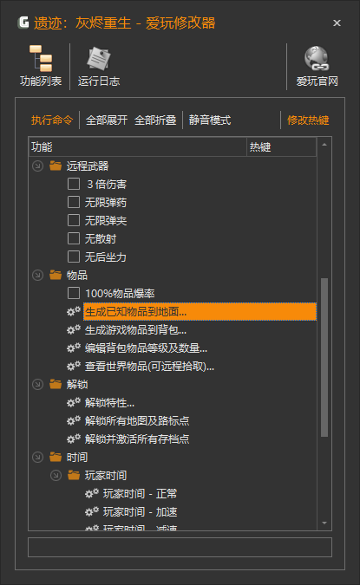This screenshot has width=360, height=585.
Task: Collapse the 玩家时间 subfolder arrow
Action: click(56, 475)
